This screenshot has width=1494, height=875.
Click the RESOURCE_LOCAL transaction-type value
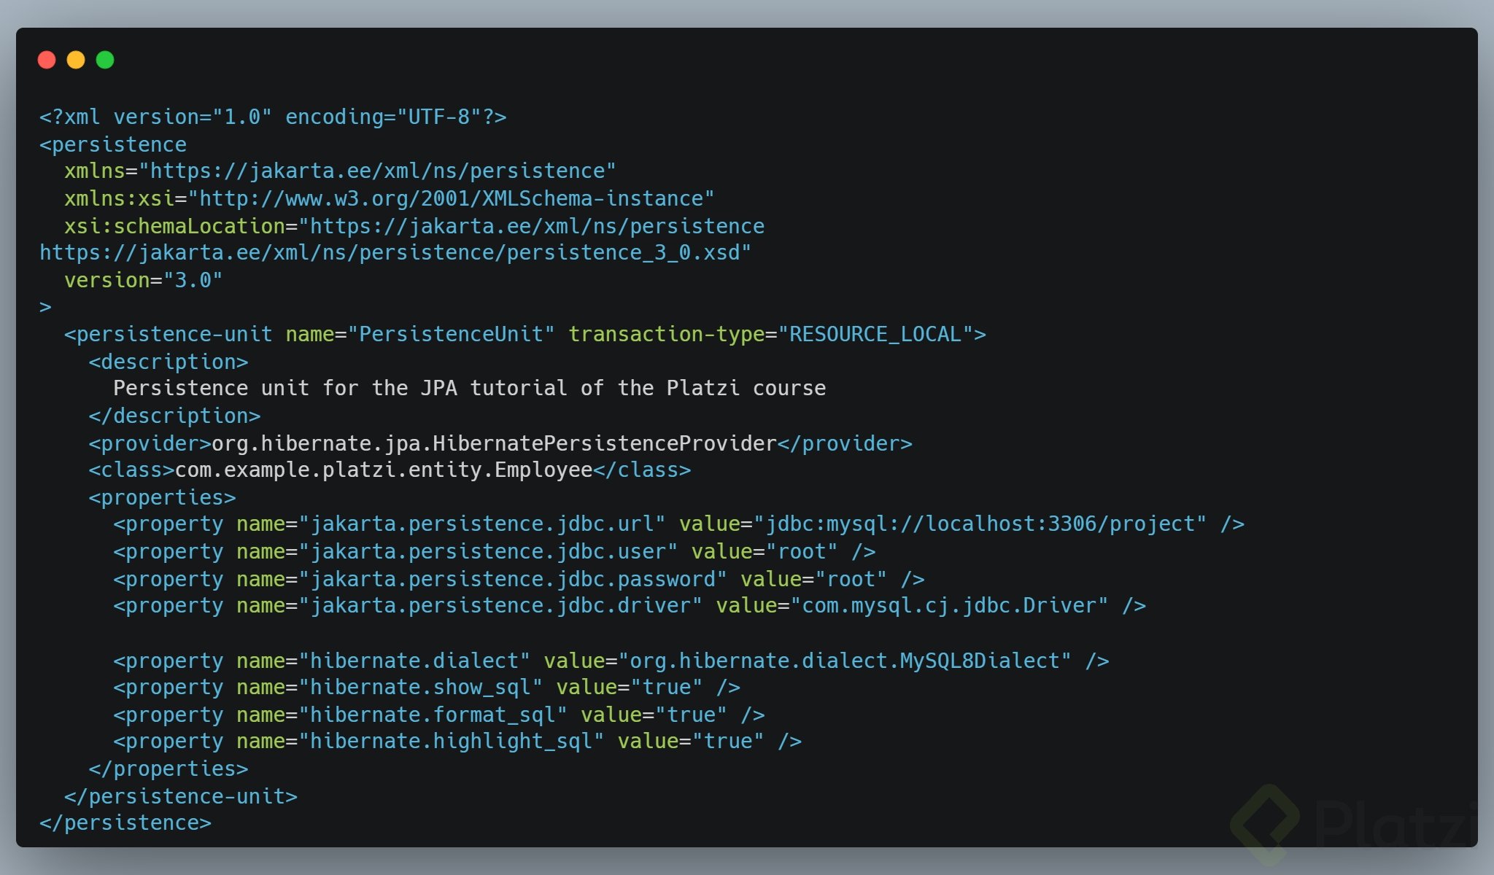(875, 335)
